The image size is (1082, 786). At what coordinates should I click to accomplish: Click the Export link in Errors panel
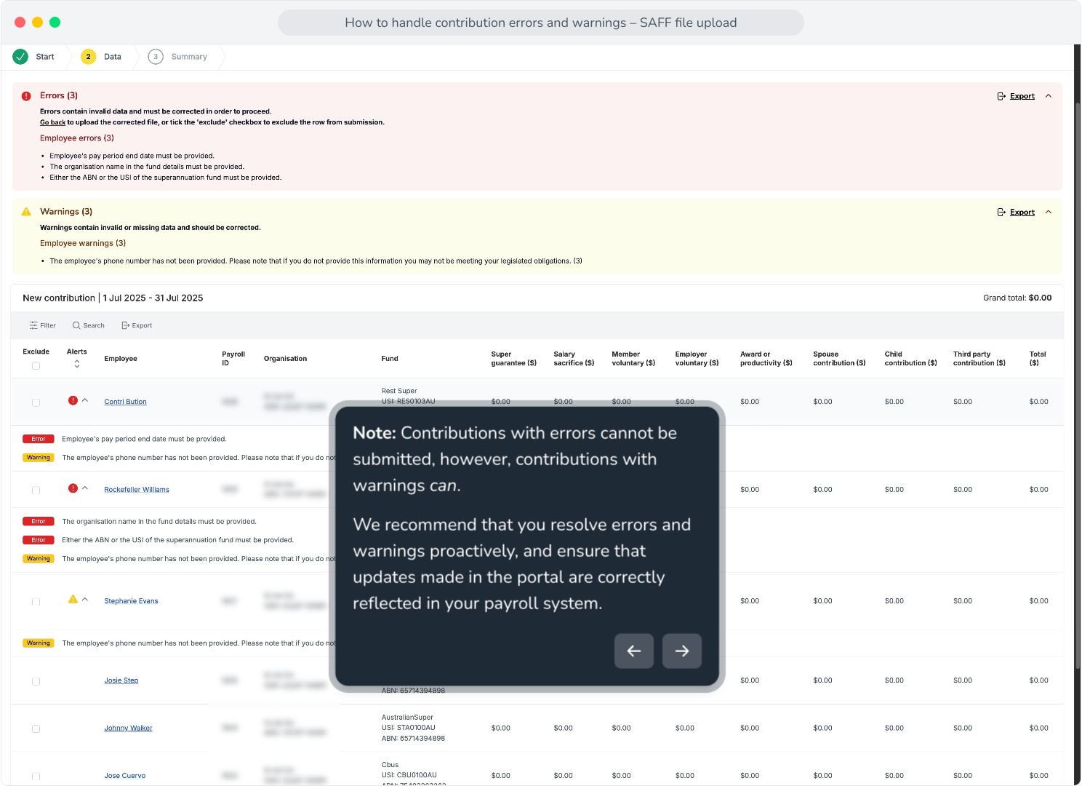(1022, 96)
